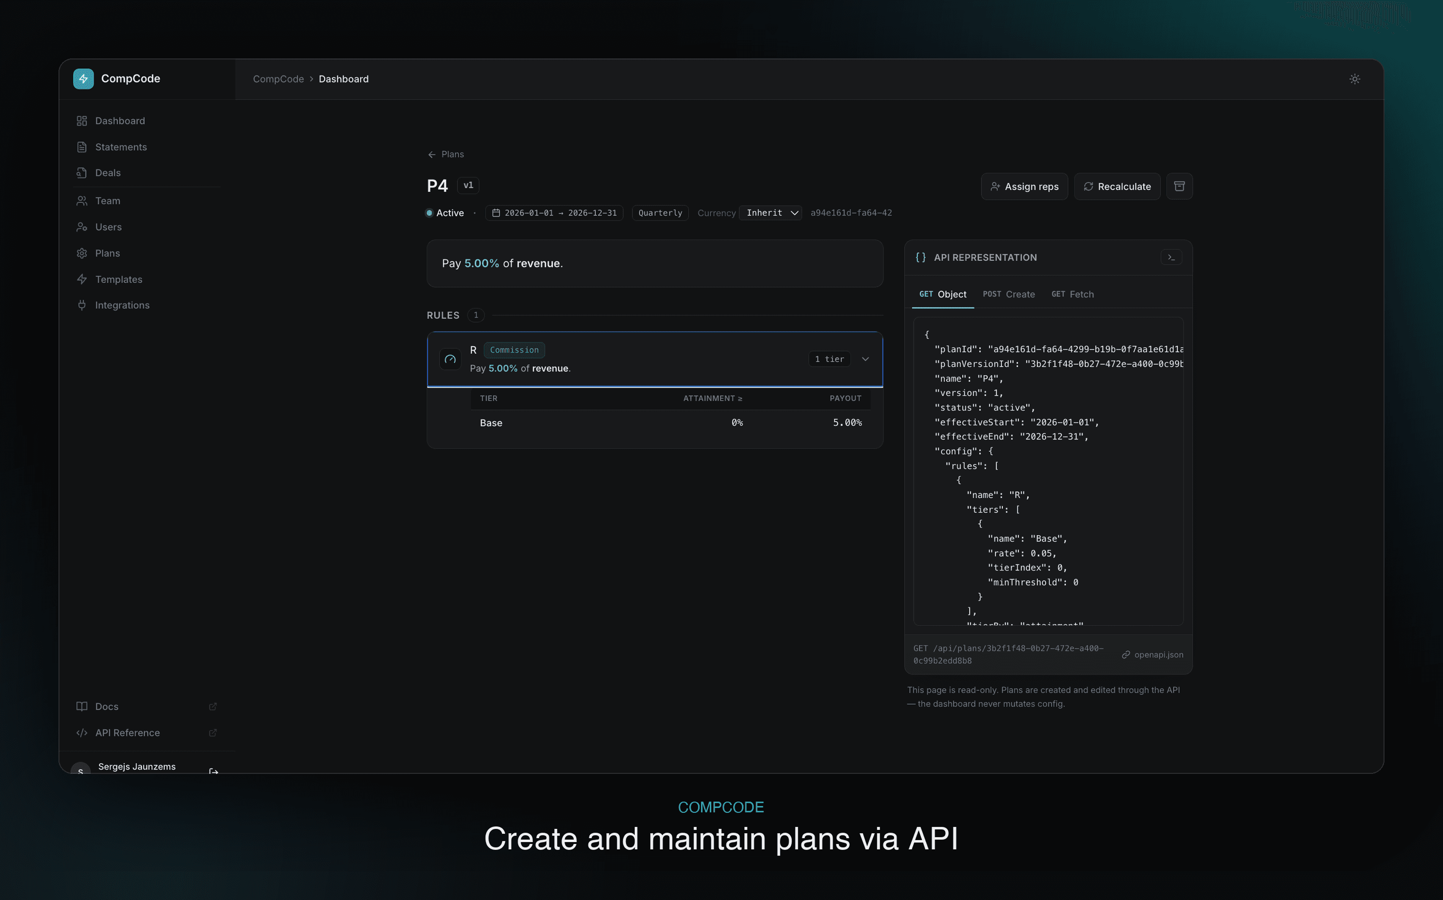Open the openapi.json link
Screen dimensions: 1443x900
[x=1152, y=655]
